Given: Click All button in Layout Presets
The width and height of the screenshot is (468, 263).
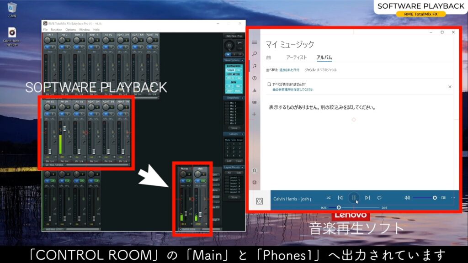Looking at the screenshot, I should 229,173.
